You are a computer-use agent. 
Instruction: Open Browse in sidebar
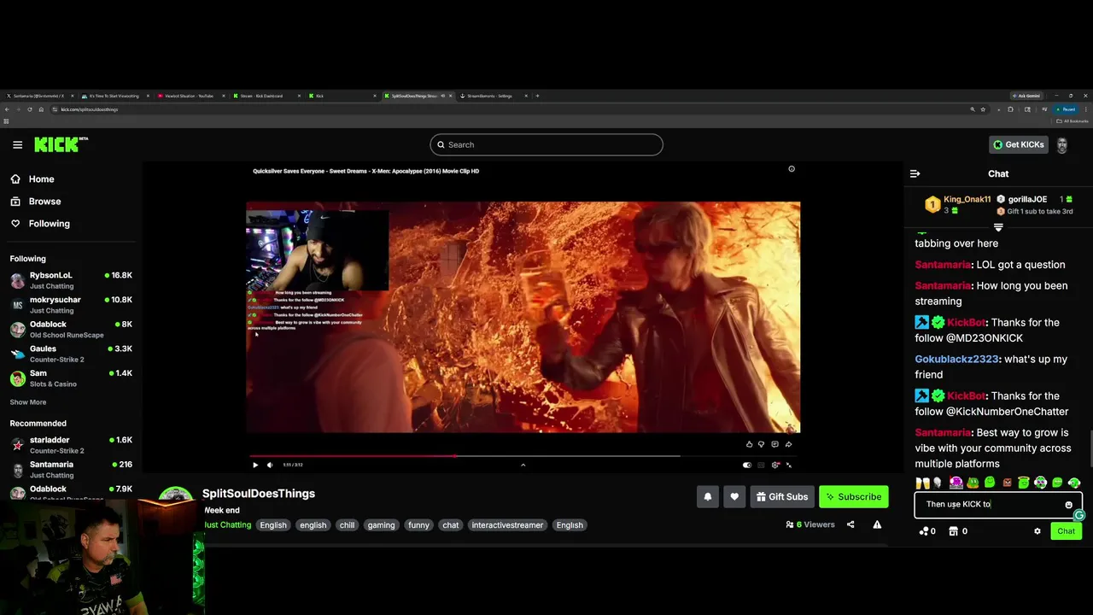click(x=36, y=202)
